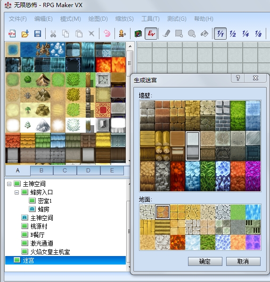Screen dimensions: 270x282
Task: Pick the palm tree tile in palette
Action: pos(28,110)
